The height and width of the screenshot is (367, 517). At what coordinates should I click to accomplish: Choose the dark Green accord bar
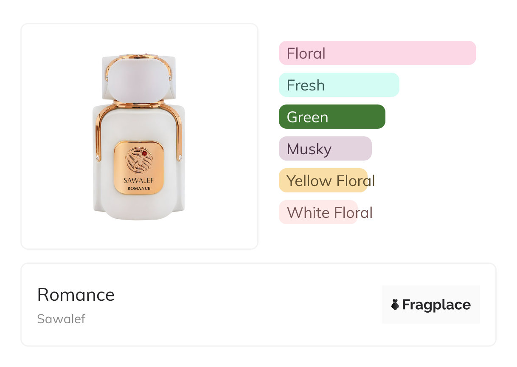point(332,117)
